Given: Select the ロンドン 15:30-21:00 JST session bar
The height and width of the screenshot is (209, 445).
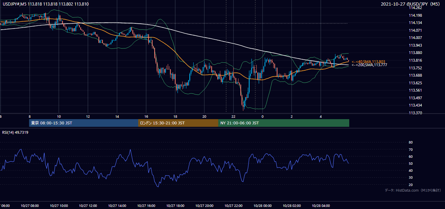Looking at the screenshot, I should coord(178,123).
